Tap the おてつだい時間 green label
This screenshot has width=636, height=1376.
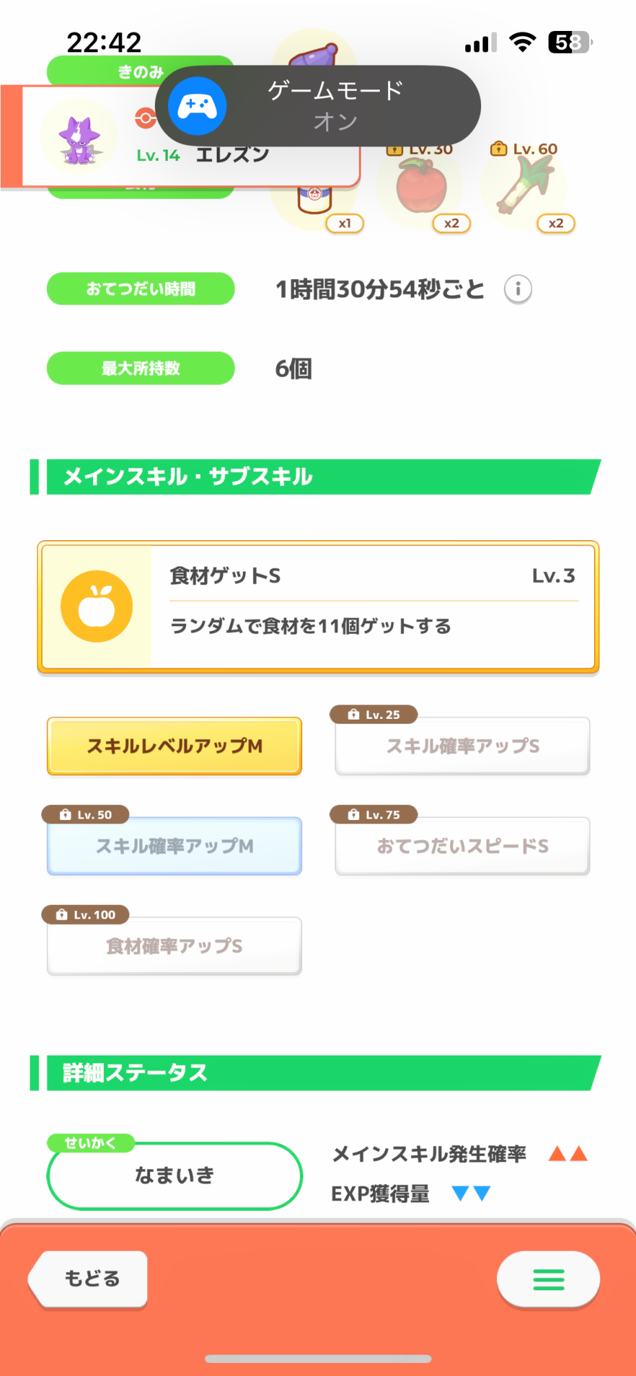coord(140,289)
